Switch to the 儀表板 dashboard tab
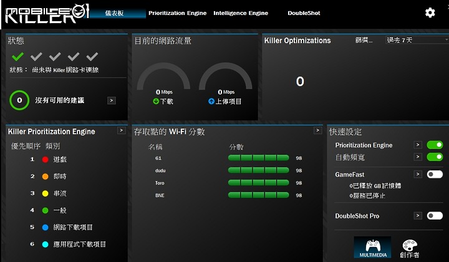This screenshot has height=262, width=449. click(115, 13)
